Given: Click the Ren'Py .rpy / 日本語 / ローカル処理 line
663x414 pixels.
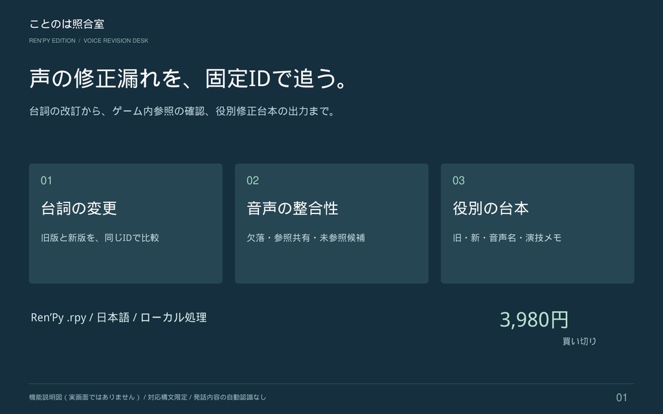Looking at the screenshot, I should pos(119,318).
